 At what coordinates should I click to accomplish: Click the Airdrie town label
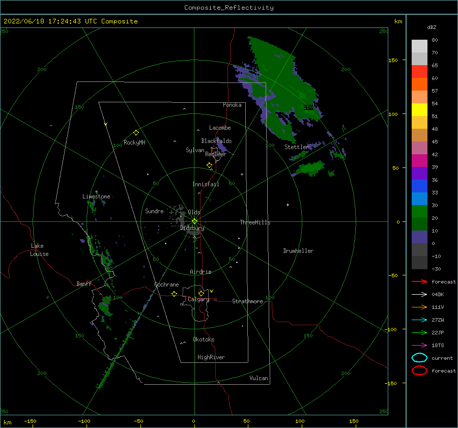tap(201, 272)
